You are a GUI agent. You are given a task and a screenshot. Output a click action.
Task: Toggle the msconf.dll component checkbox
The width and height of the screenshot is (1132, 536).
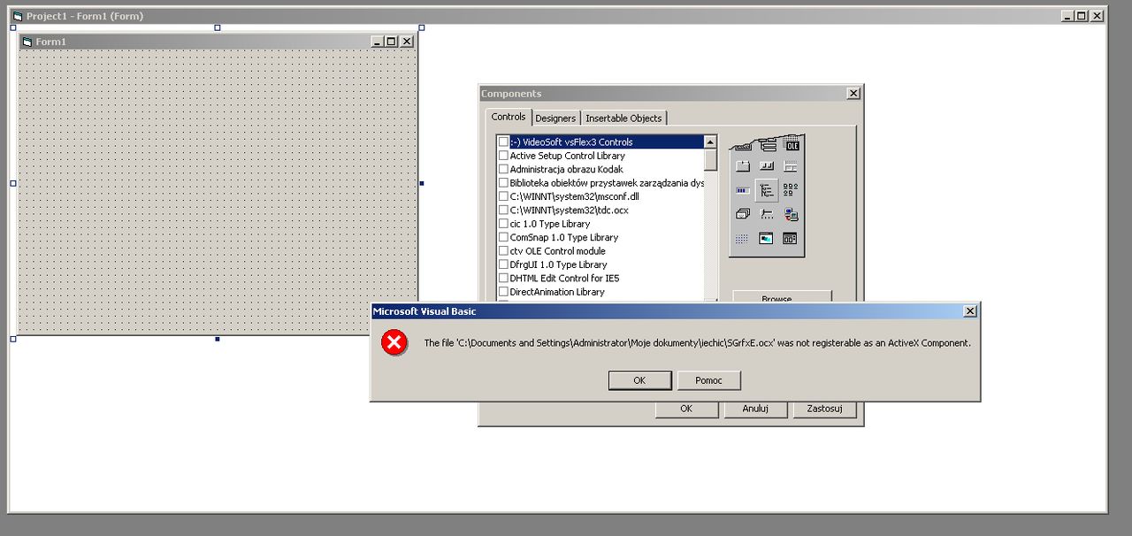(x=503, y=196)
